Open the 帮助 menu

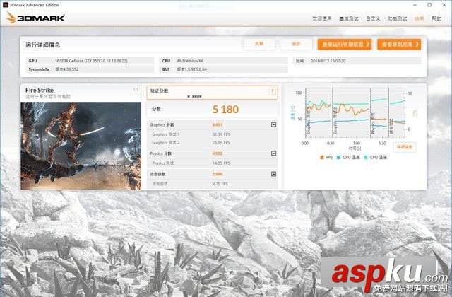point(436,18)
